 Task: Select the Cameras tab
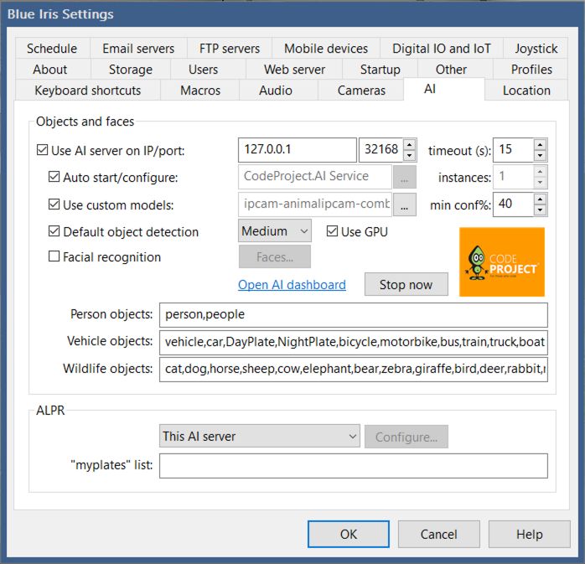click(361, 91)
